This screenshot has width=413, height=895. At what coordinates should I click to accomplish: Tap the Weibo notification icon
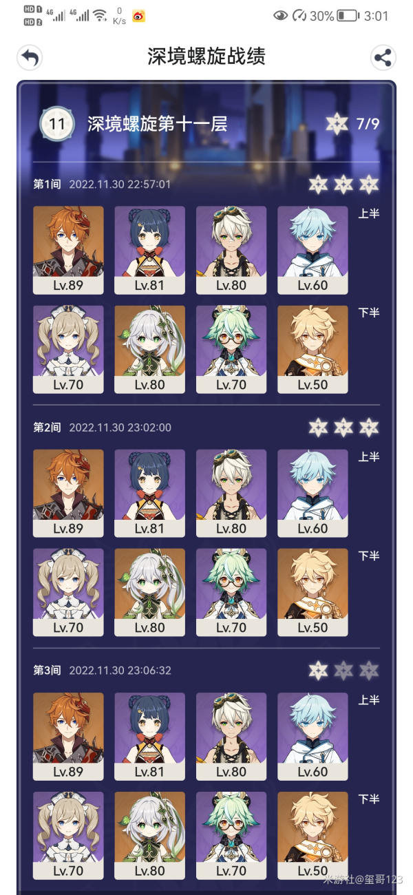click(138, 16)
